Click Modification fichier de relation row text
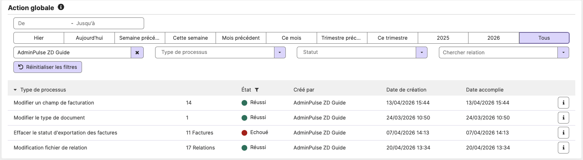The height and width of the screenshot is (160, 583). 50,148
